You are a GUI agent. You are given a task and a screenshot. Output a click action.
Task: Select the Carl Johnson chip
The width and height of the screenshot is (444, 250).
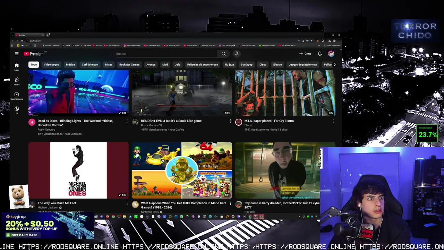90,65
